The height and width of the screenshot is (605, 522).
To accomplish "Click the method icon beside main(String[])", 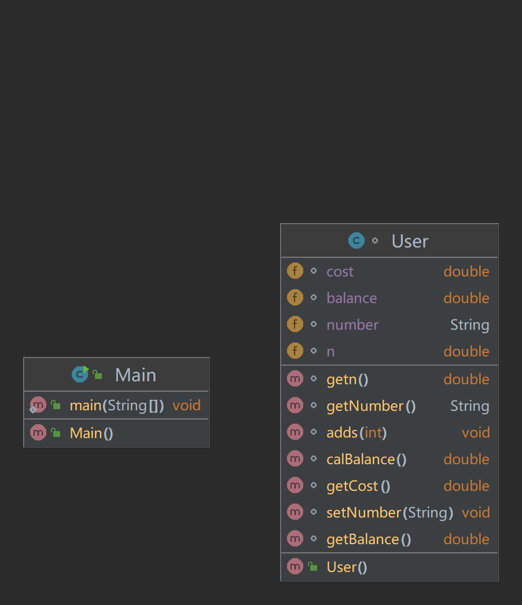I will coord(38,405).
